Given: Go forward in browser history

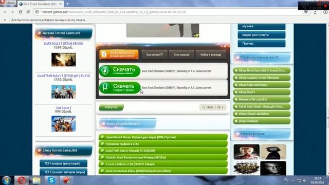Looking at the screenshot, I should (12, 12).
